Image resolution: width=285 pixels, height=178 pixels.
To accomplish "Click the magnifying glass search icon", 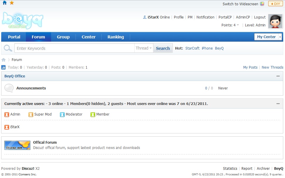I will pyautogui.click(x=8, y=48).
